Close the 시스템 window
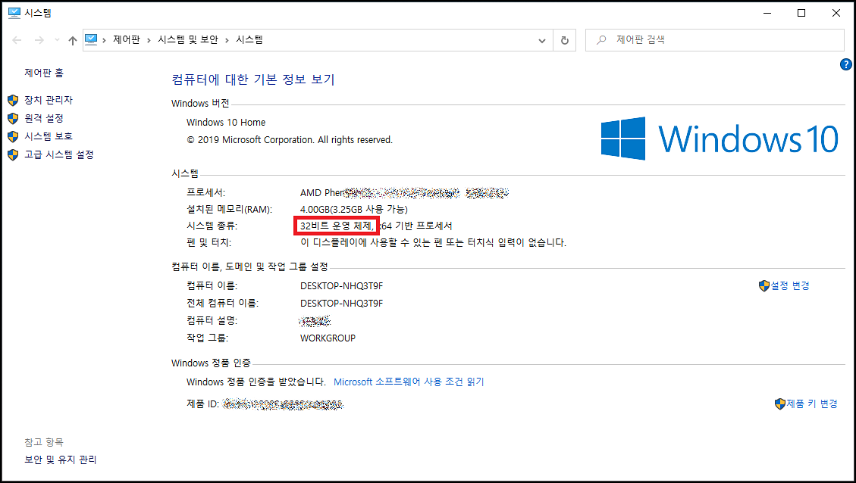Image resolution: width=856 pixels, height=483 pixels. (836, 13)
